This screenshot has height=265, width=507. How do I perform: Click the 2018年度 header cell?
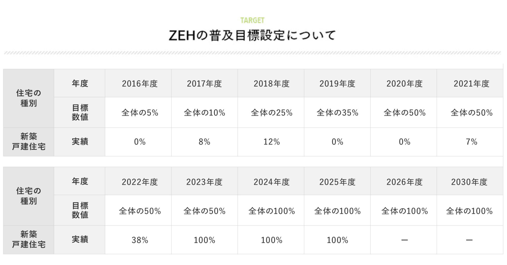coord(271,84)
